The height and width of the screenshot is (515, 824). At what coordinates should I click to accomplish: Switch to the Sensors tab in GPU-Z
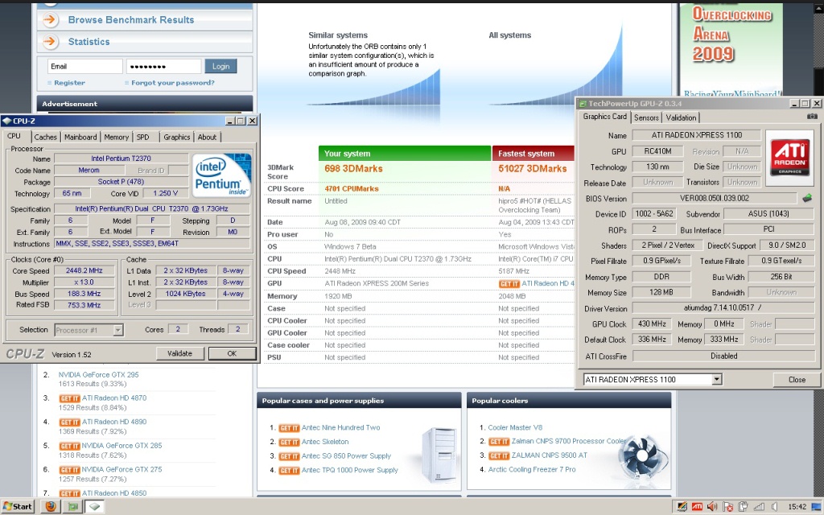click(x=646, y=117)
